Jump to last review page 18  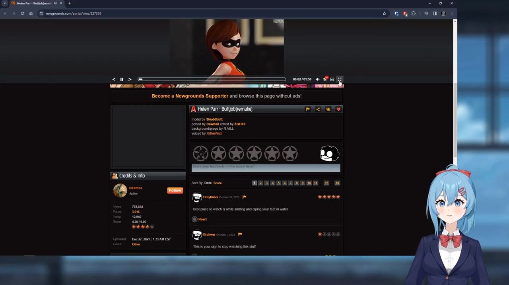(337, 183)
